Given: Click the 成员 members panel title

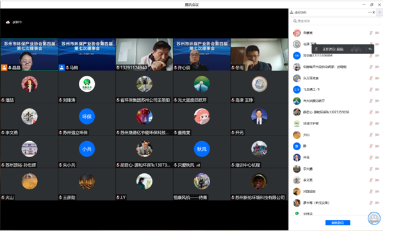Looking at the screenshot, I should (301, 12).
